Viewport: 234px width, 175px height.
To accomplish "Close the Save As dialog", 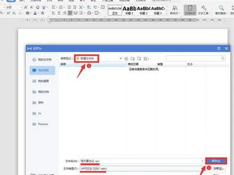I will (x=227, y=48).
